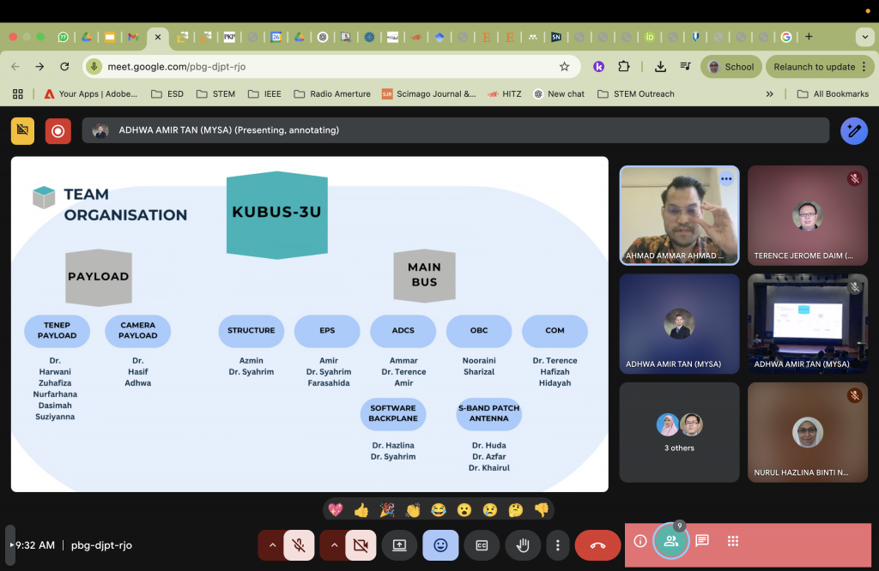
Task: Open camera video settings arrow
Action: point(334,544)
